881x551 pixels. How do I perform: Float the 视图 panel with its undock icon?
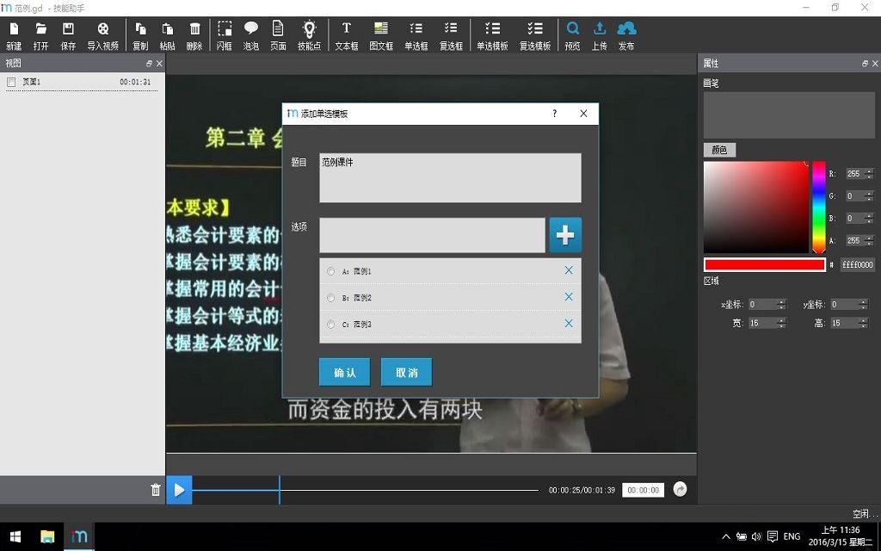point(149,64)
